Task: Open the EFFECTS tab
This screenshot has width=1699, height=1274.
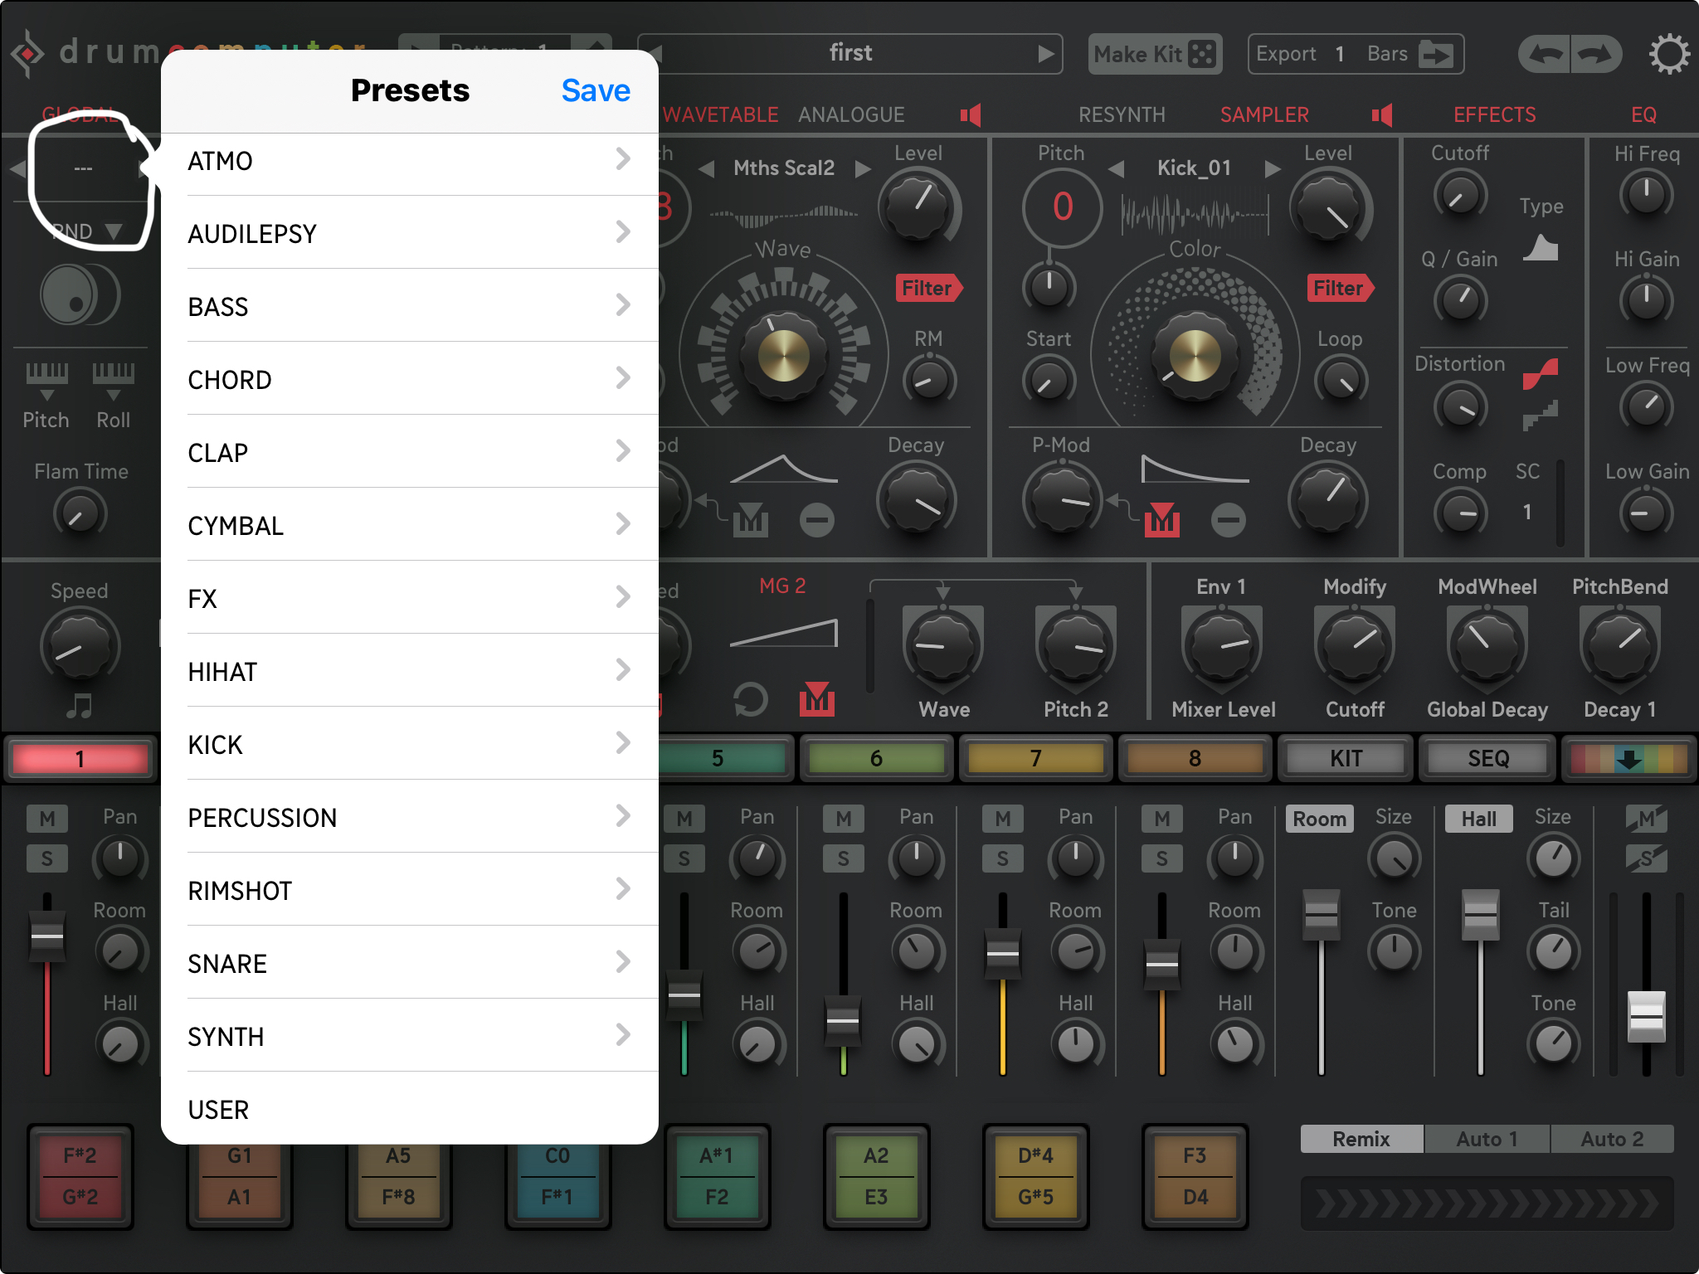Action: 1494,114
